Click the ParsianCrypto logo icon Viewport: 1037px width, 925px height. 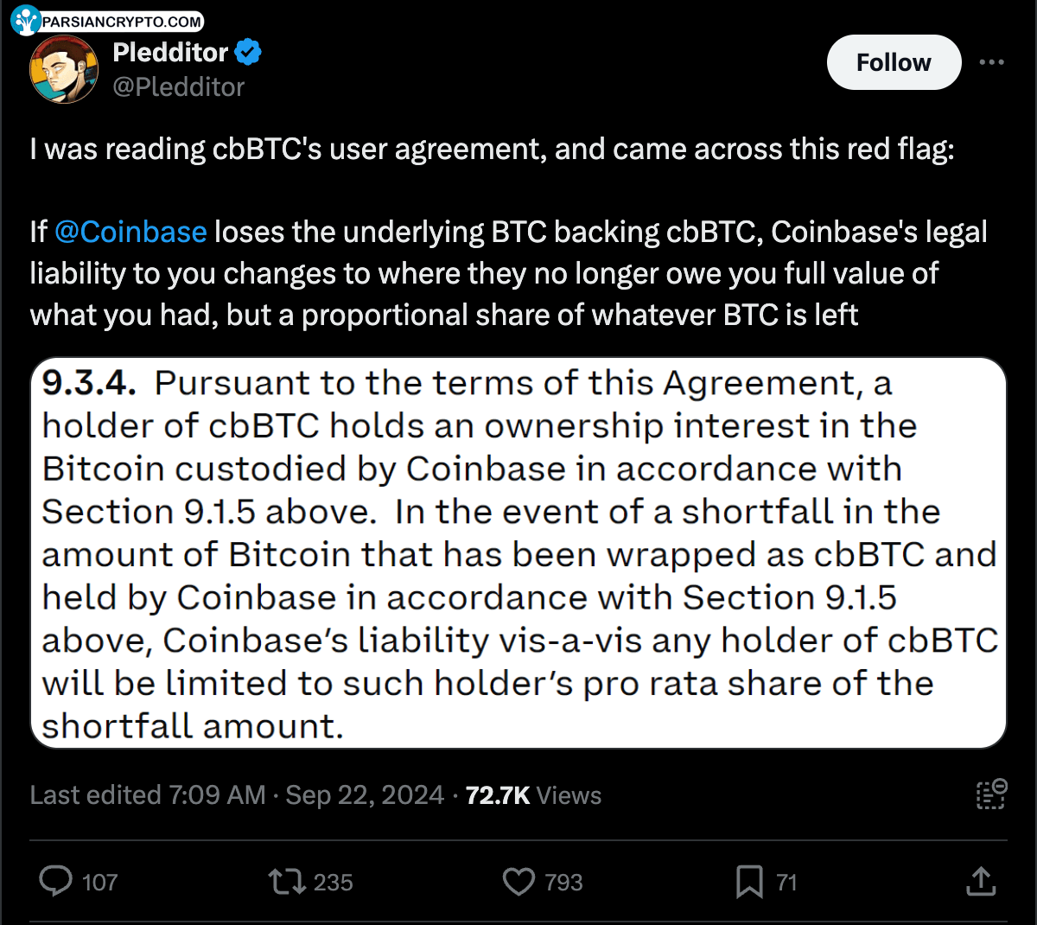[26, 20]
